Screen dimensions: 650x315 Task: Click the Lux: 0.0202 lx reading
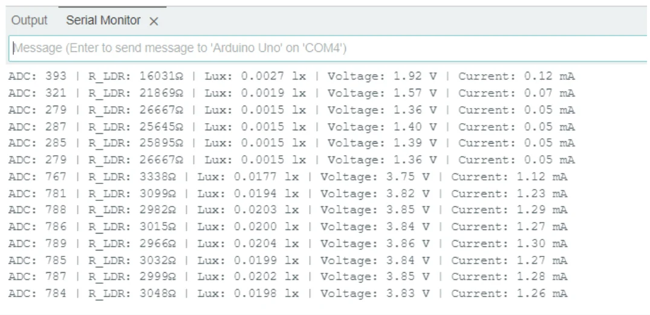tap(248, 276)
